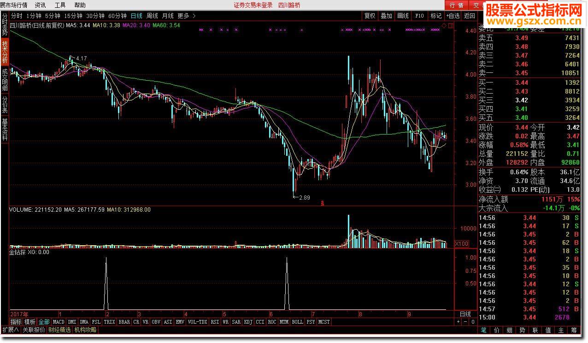Open the 技术分析 sidebar tab
Screen dimensions: 588x343
click(x=5, y=52)
